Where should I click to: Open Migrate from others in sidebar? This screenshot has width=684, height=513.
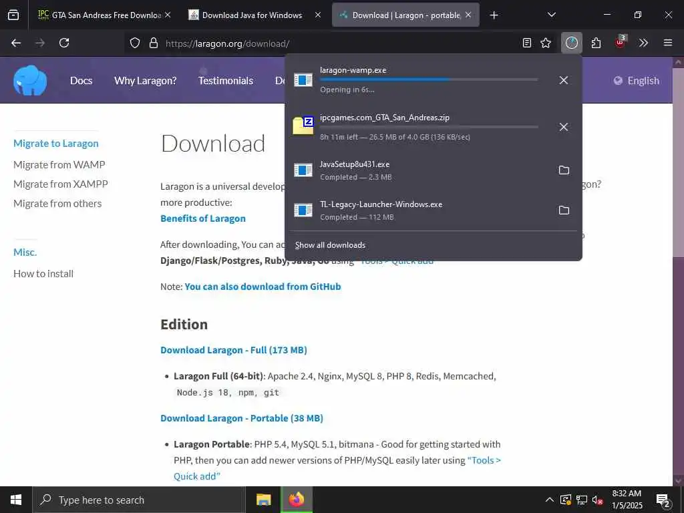pos(57,204)
